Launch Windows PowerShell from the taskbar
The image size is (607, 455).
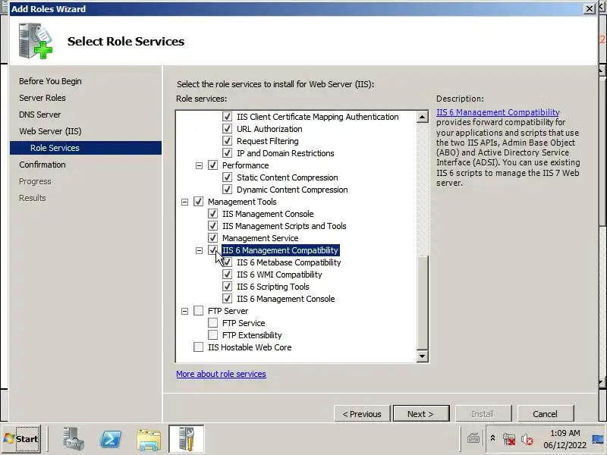pos(111,439)
